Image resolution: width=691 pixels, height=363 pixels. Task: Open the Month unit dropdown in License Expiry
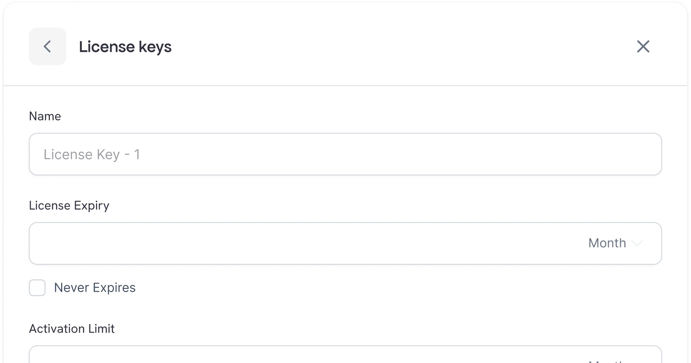pos(615,243)
